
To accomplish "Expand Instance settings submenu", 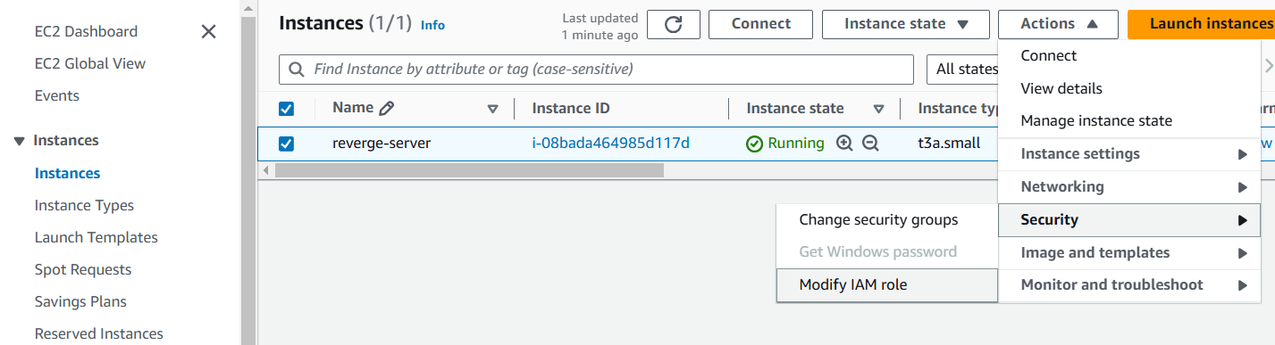I will pyautogui.click(x=1133, y=154).
